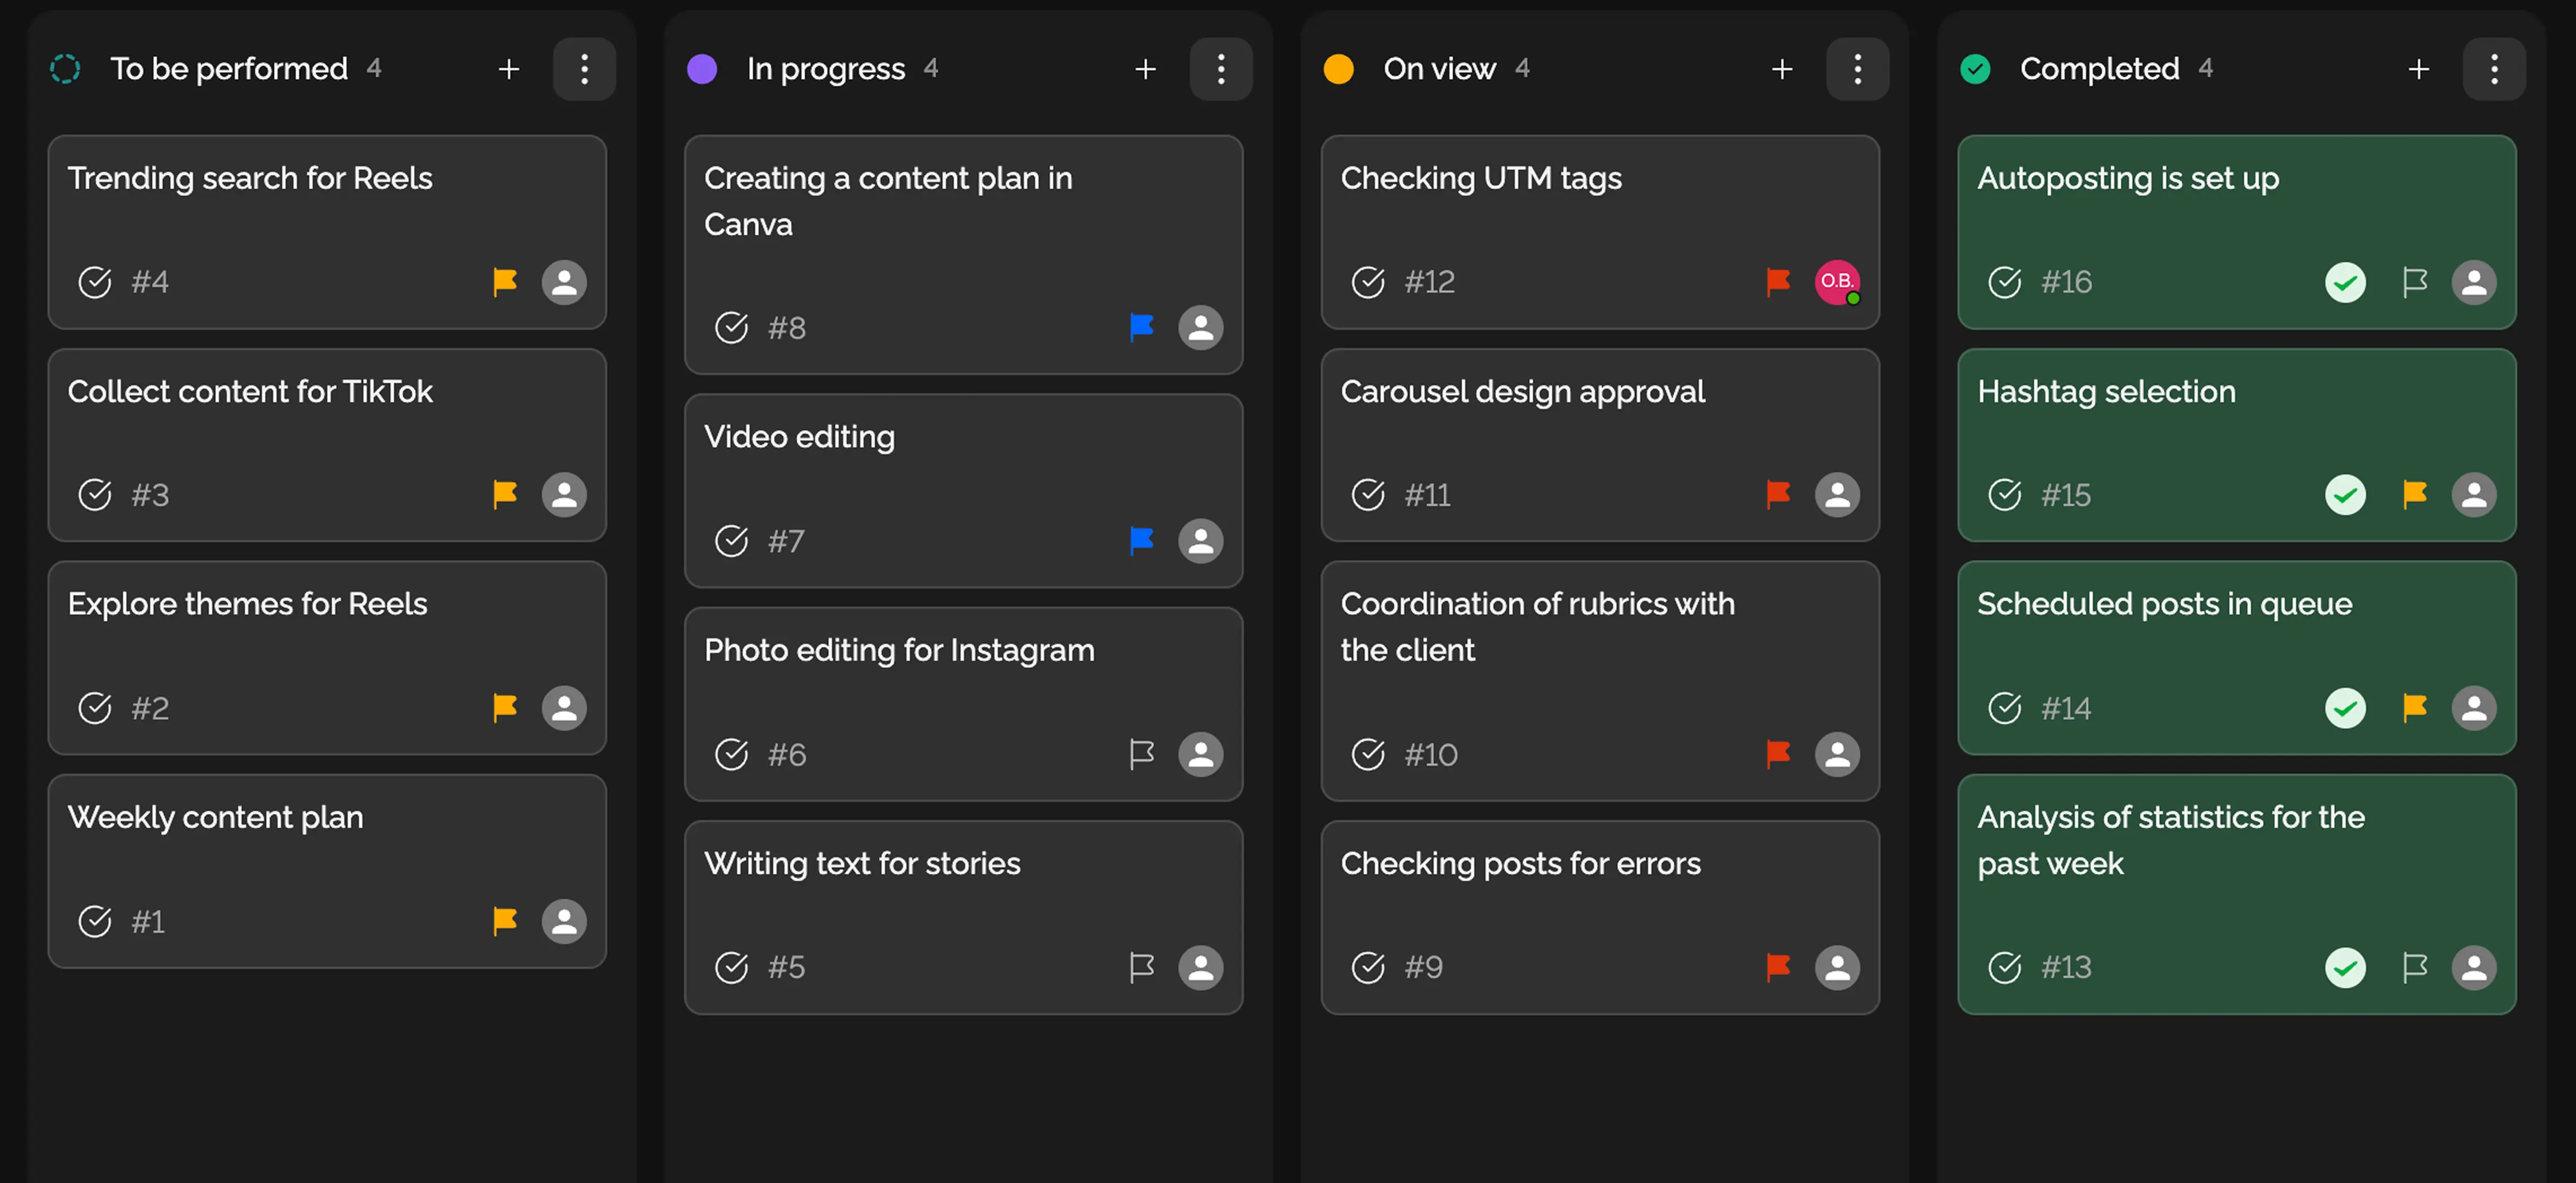The width and height of the screenshot is (2576, 1183).
Task: Click the In progress column header title
Action: [825, 69]
